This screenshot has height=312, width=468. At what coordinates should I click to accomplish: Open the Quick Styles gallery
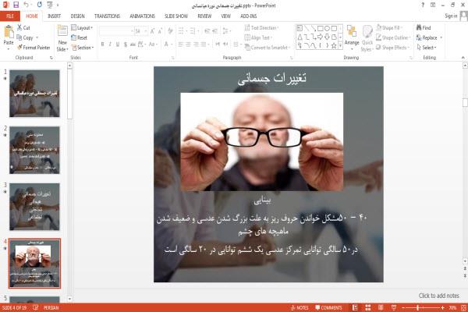pos(367,38)
